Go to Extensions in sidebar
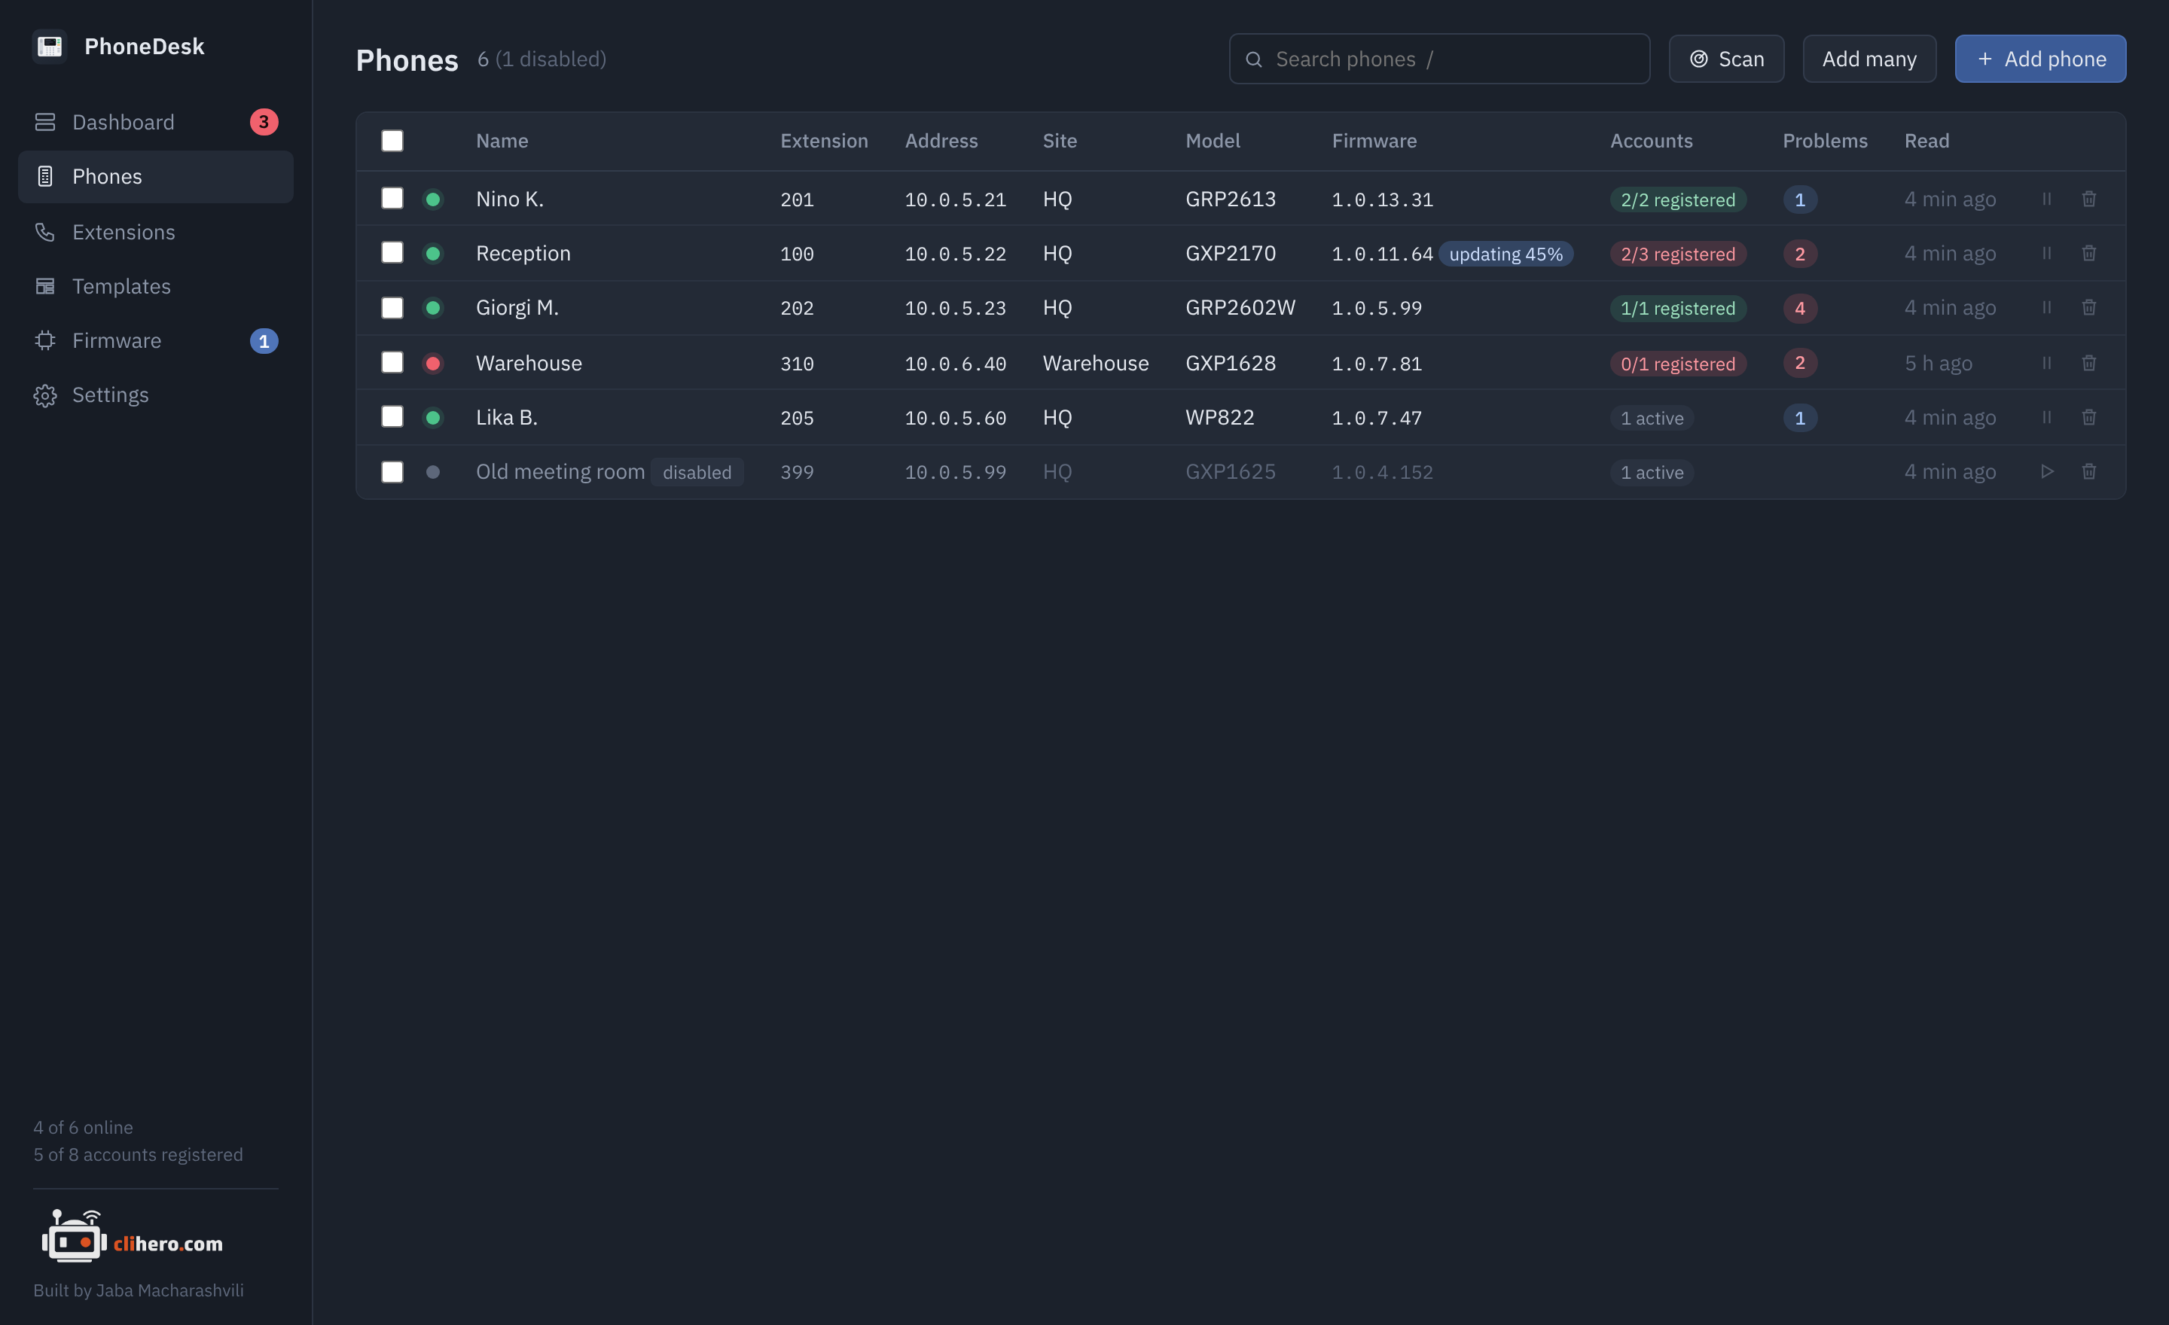The width and height of the screenshot is (2169, 1325). (x=156, y=231)
